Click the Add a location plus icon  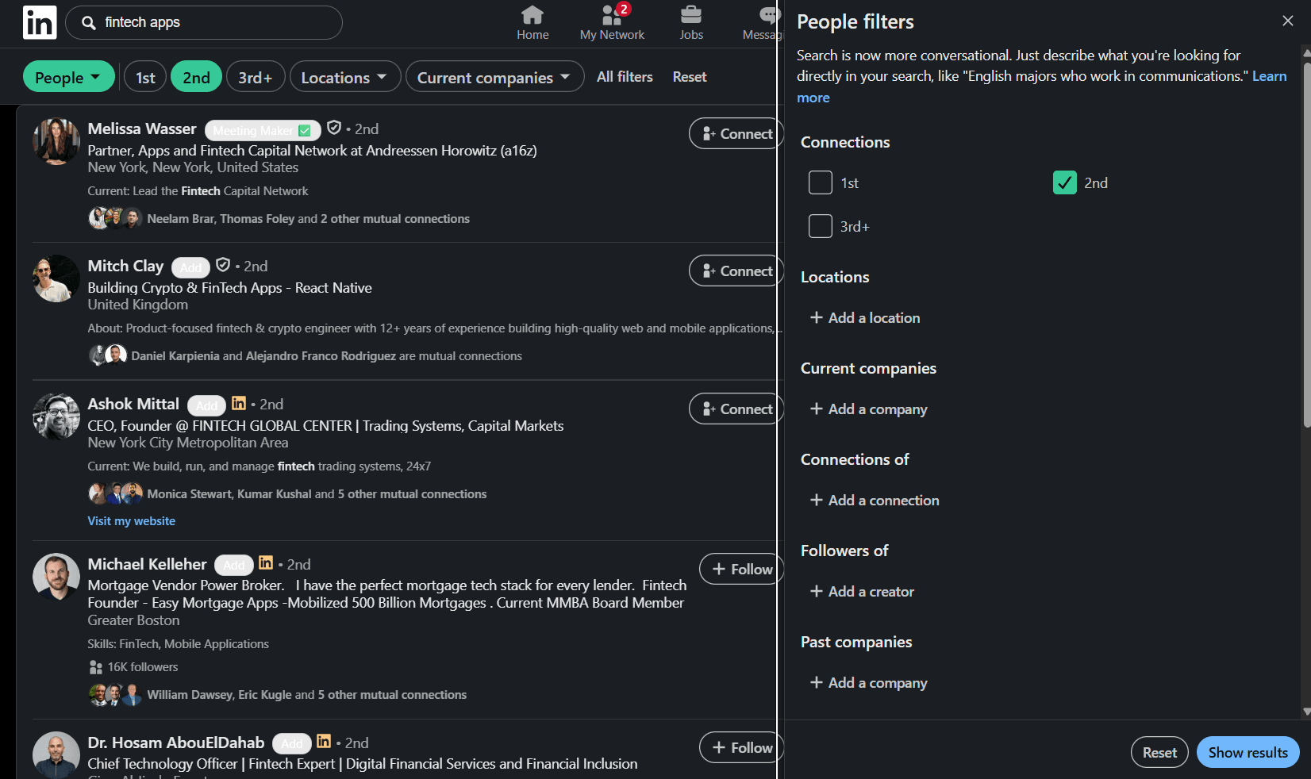pyautogui.click(x=817, y=318)
